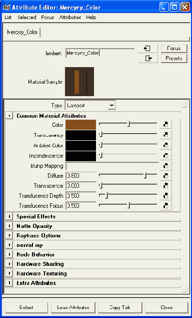Open the black Ambient Color swatch
Viewport: 192px width, 318px height.
point(80,146)
